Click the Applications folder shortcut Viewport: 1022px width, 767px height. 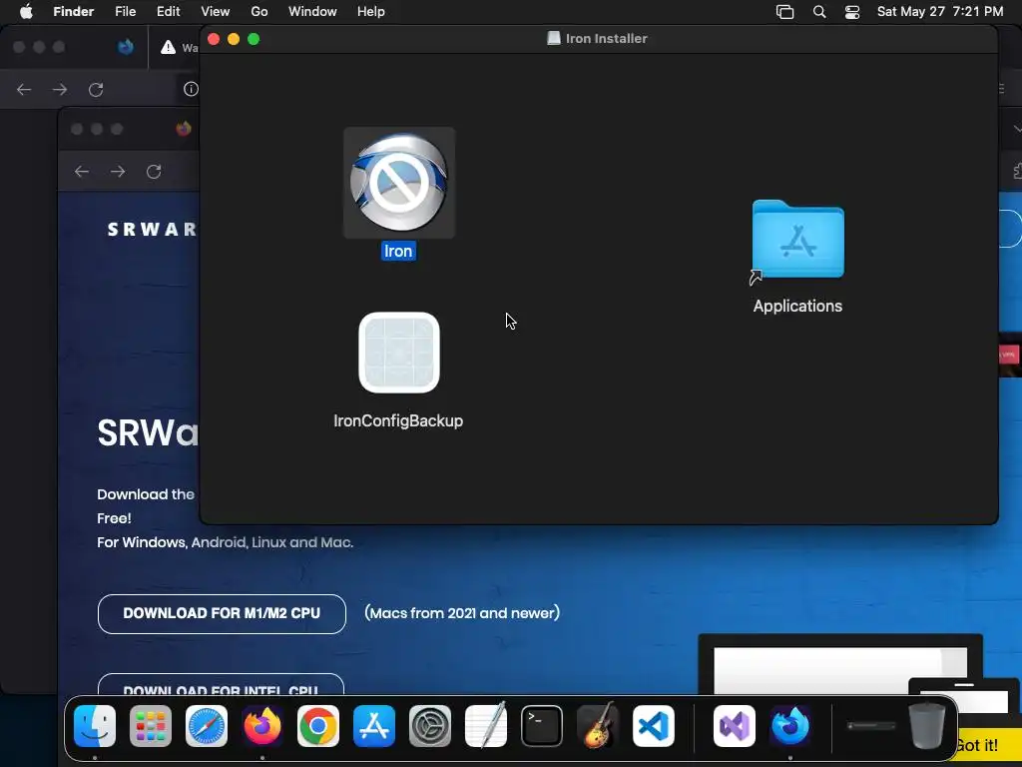[797, 240]
